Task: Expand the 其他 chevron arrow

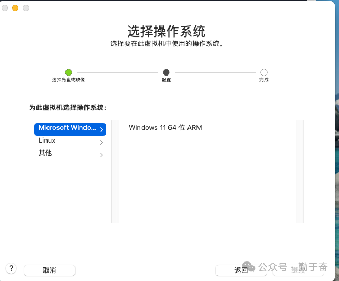Action: (x=101, y=155)
